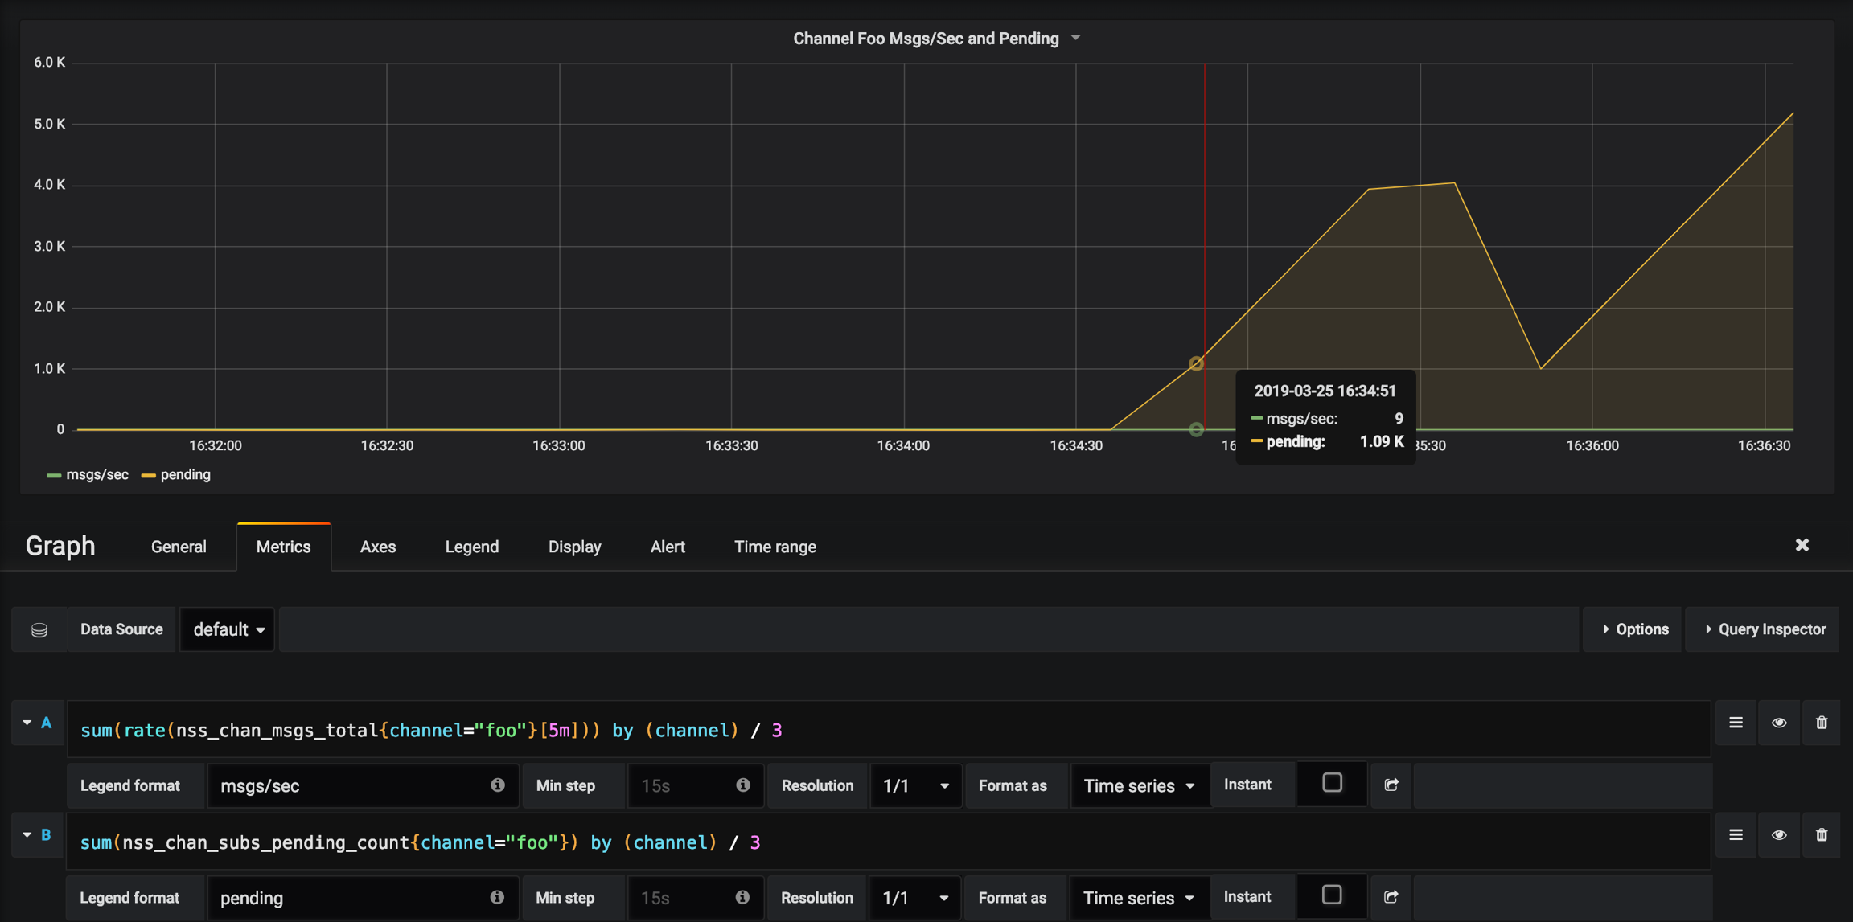The image size is (1853, 922).
Task: Open the default data source dropdown
Action: (x=228, y=629)
